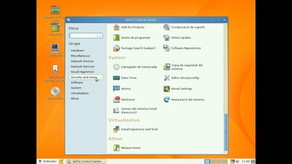Click the Filtre search input field

pos(86,36)
